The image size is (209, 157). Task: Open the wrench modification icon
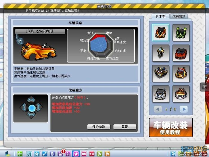(x=44, y=154)
